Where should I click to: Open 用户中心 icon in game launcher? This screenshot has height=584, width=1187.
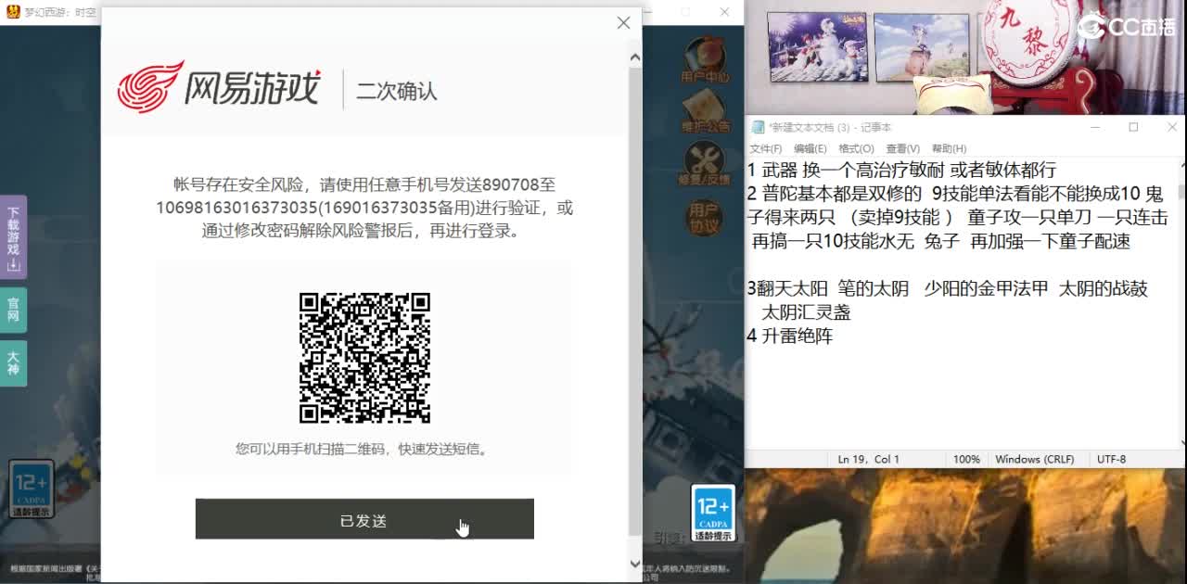(x=705, y=59)
